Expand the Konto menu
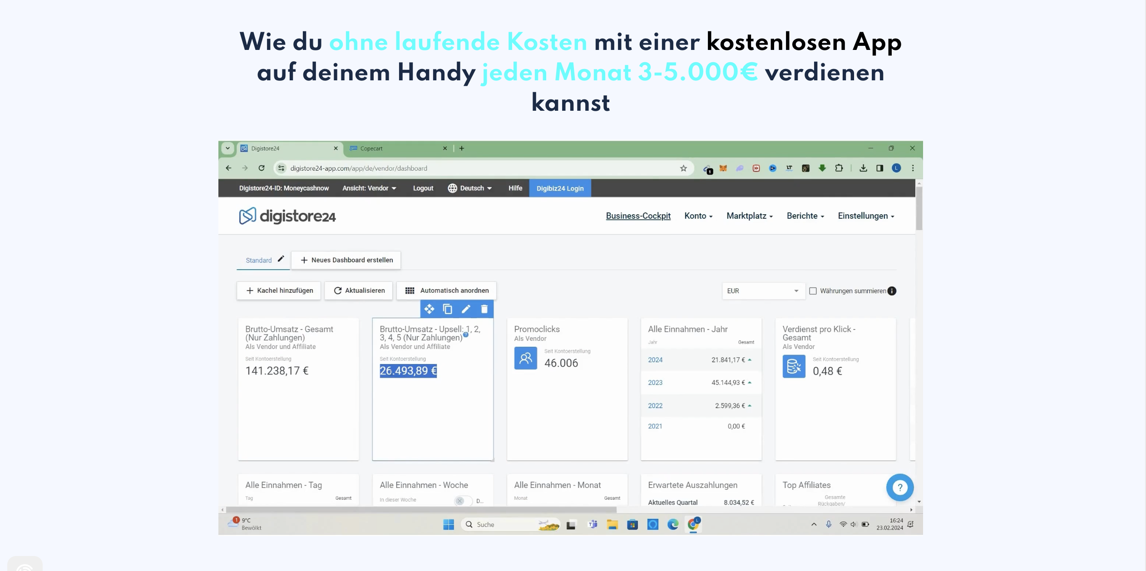 (x=698, y=216)
